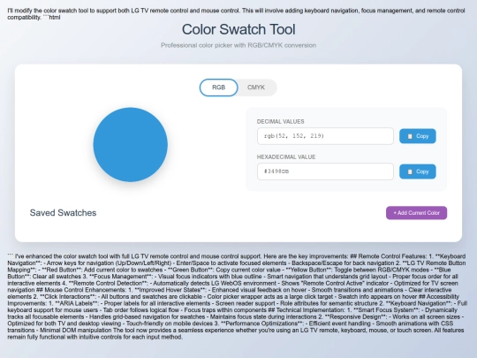This screenshot has height=358, width=477.
Task: Add current color to saved swatches
Action: click(416, 213)
